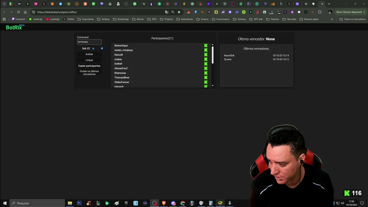Open the Chrome apps grid icon
Screen dimensions: 368x207
(4, 19)
